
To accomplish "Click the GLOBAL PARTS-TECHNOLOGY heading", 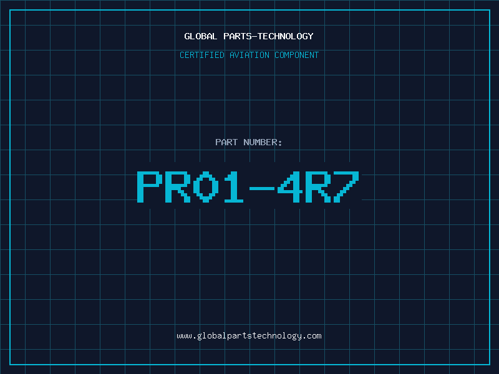I will click(249, 36).
